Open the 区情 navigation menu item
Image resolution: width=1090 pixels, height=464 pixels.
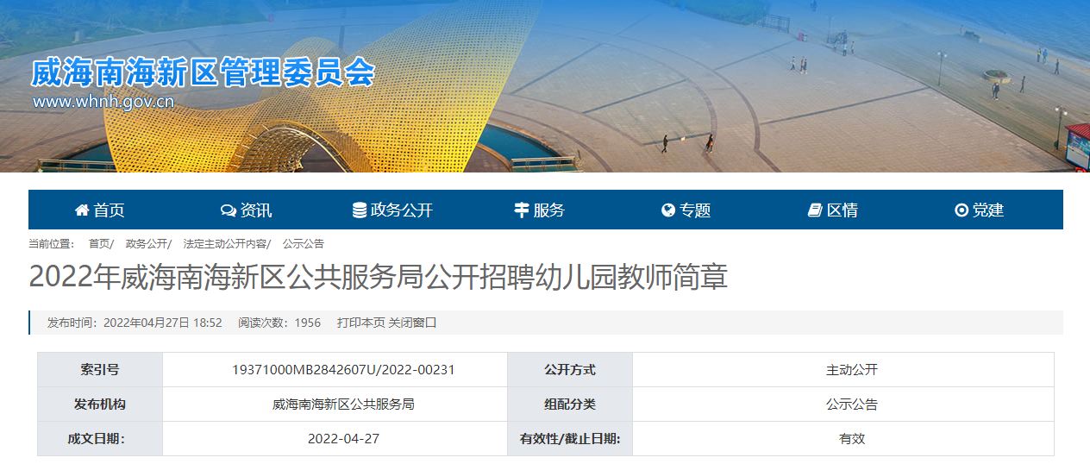pyautogui.click(x=833, y=210)
